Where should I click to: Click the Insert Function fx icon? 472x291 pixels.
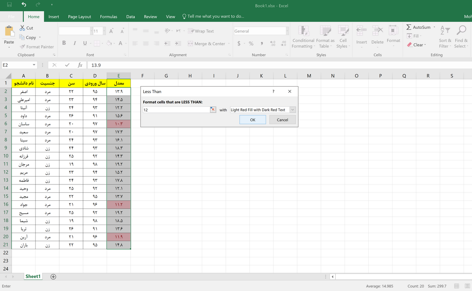[x=80, y=65]
